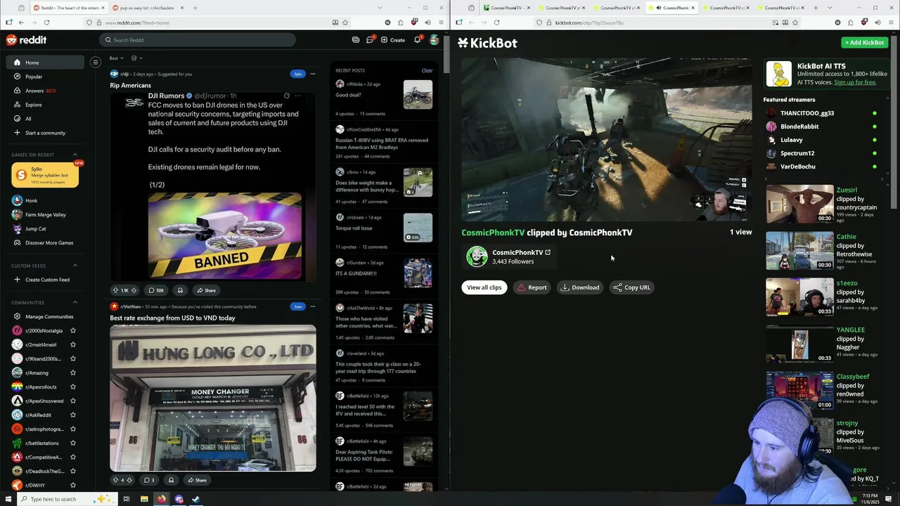Upvote the USD to VND post
Viewport: 900px width, 506px height.
tap(115, 480)
